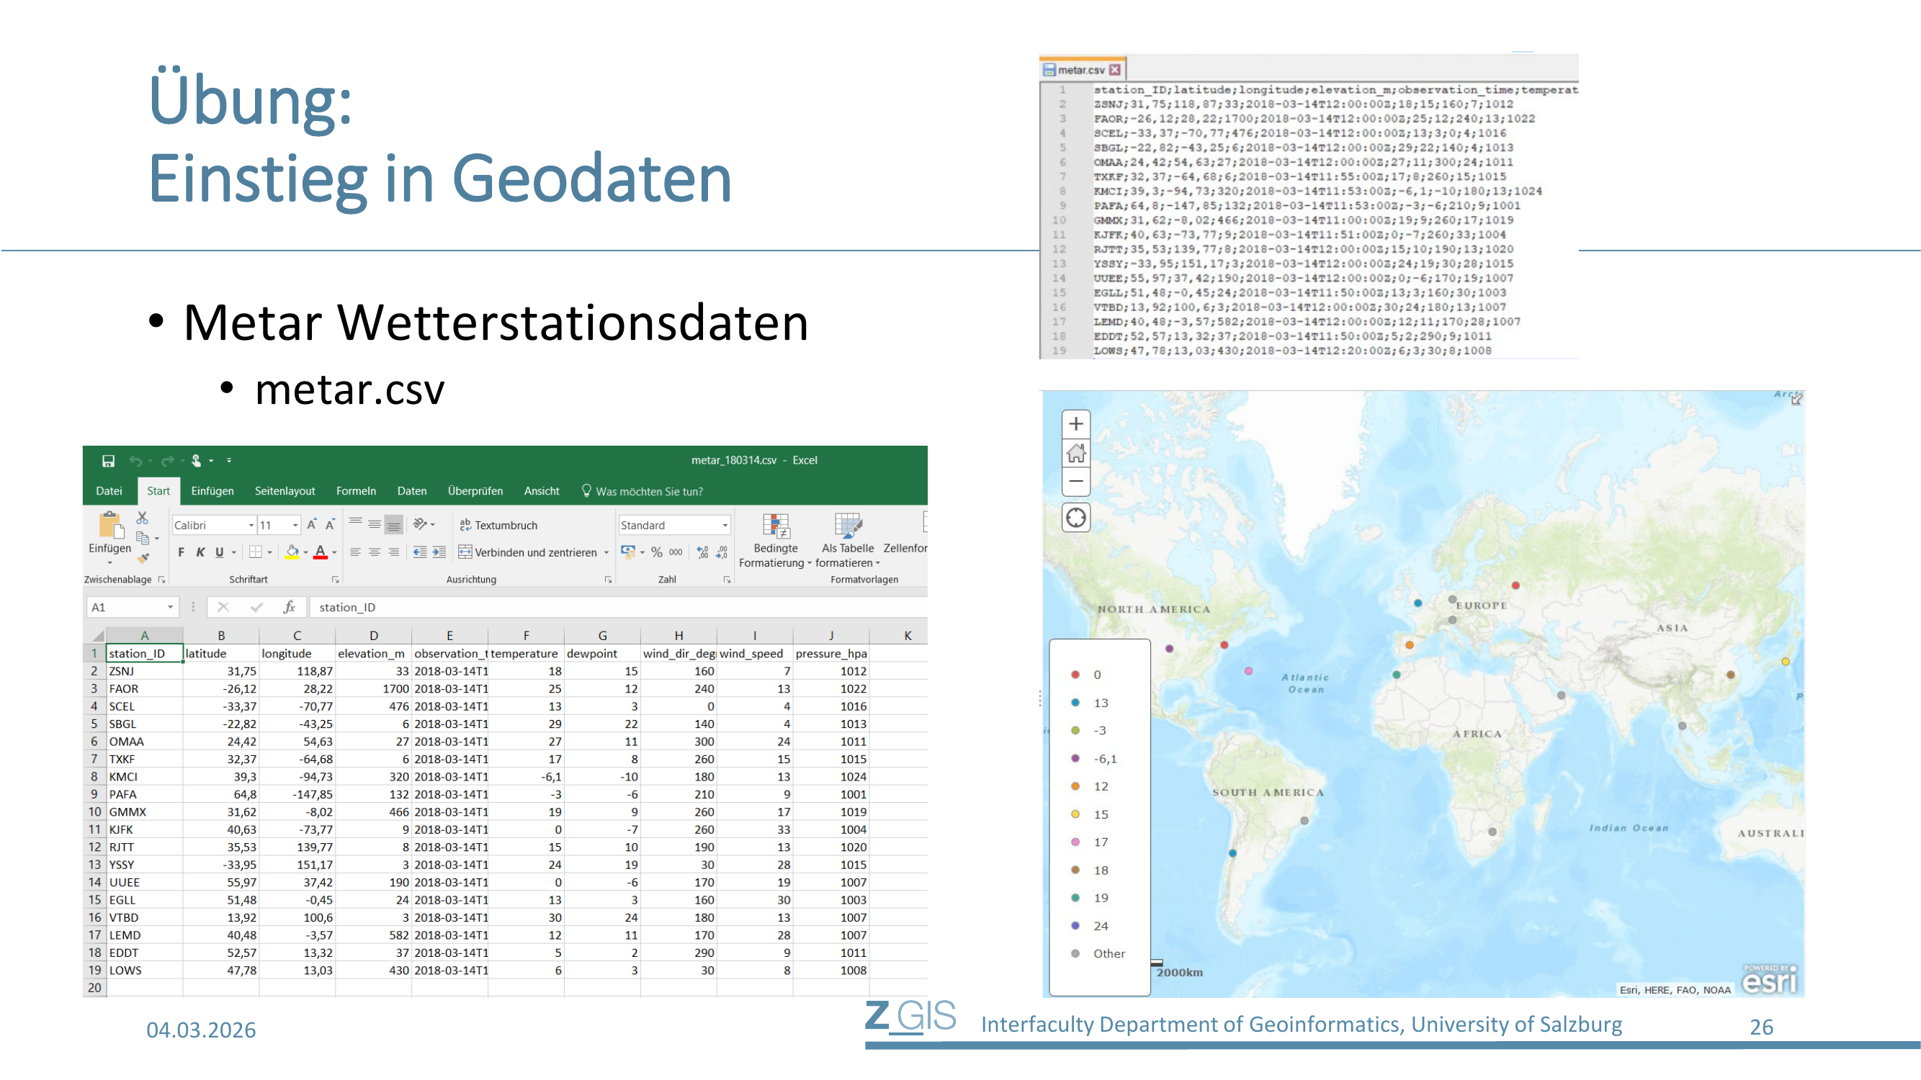Screen dimensions: 1921x1080
Task: Click Bedingte Formatierung icon
Action: [776, 526]
